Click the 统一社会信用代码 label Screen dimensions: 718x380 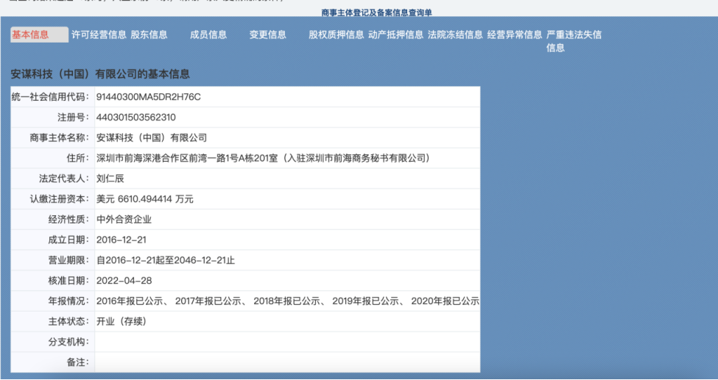pyautogui.click(x=50, y=97)
